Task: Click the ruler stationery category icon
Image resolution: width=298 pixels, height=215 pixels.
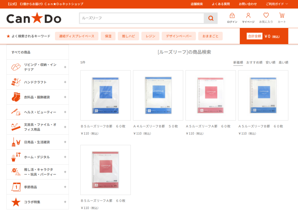Action: (16, 127)
